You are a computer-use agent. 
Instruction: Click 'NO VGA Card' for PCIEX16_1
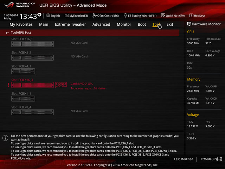[79, 43]
